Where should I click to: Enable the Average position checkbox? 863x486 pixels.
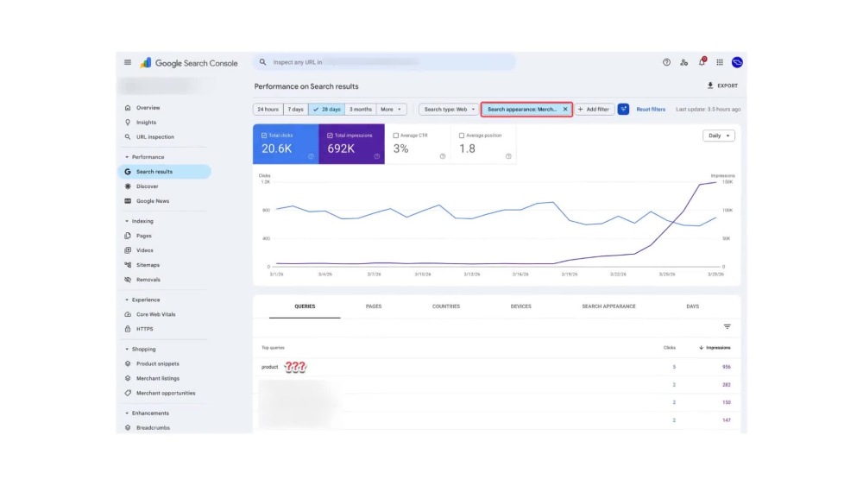pos(461,136)
